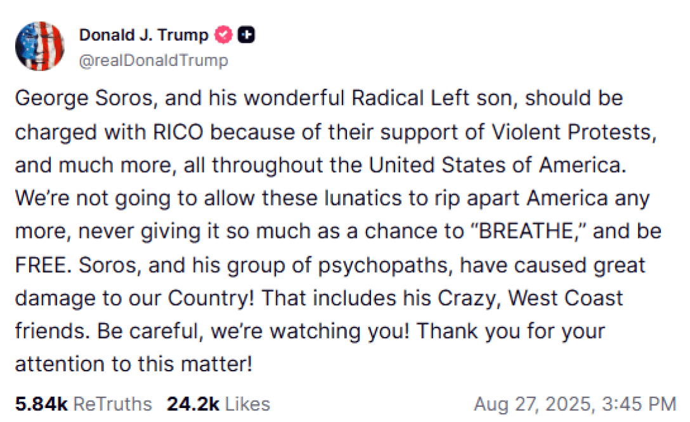Click the black plus badge beside the name
Viewport: 690px width, 422px height.
point(246,35)
